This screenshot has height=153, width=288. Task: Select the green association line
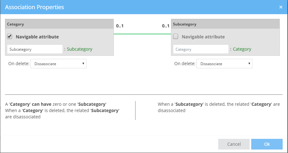pyautogui.click(x=142, y=34)
